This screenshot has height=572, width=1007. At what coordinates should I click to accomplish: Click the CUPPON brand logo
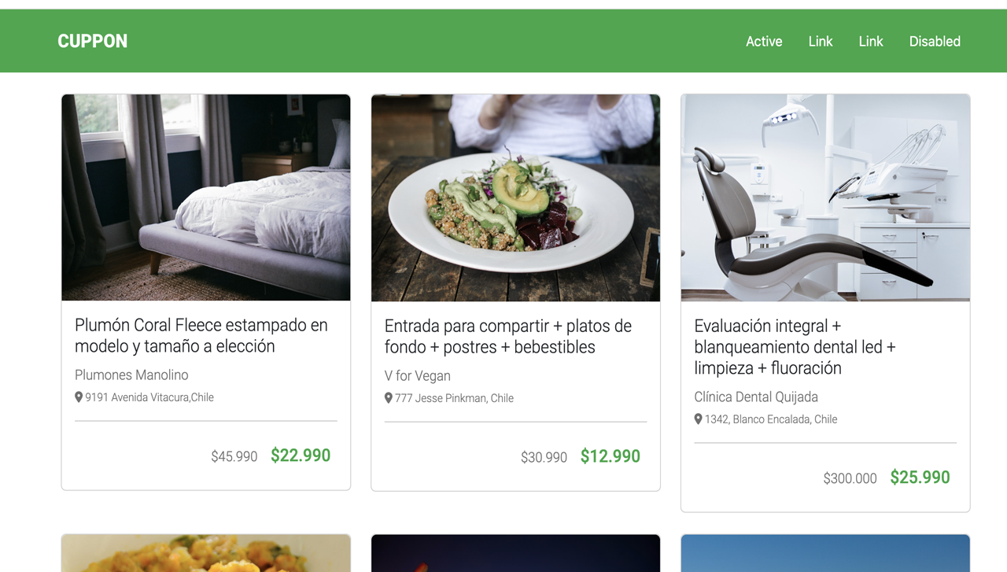[92, 42]
